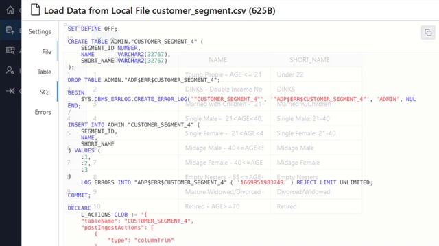Click the INSERT INTO statement line
The height and width of the screenshot is (246, 439).
(x=134, y=125)
